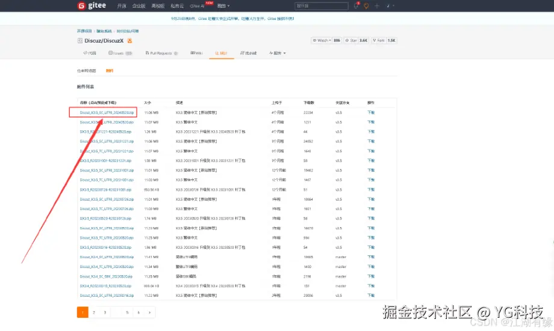Open 高校版 in the top navigation
The height and width of the screenshot is (331, 554).
158,6
